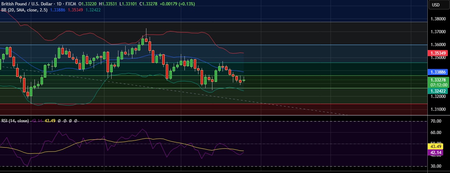Click the red BB upper value 1.35349 in legend
This screenshot has width=450, height=173.
(76, 10)
